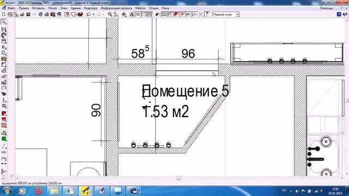
Task: Click the volume speaker tray icon
Action: point(297,191)
